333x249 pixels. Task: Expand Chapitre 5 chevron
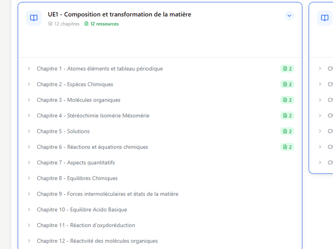point(29,131)
